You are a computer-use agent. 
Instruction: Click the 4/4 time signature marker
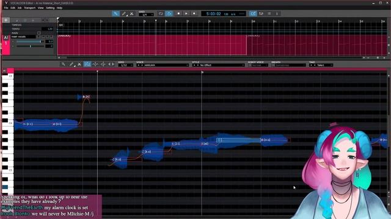coord(61,25)
